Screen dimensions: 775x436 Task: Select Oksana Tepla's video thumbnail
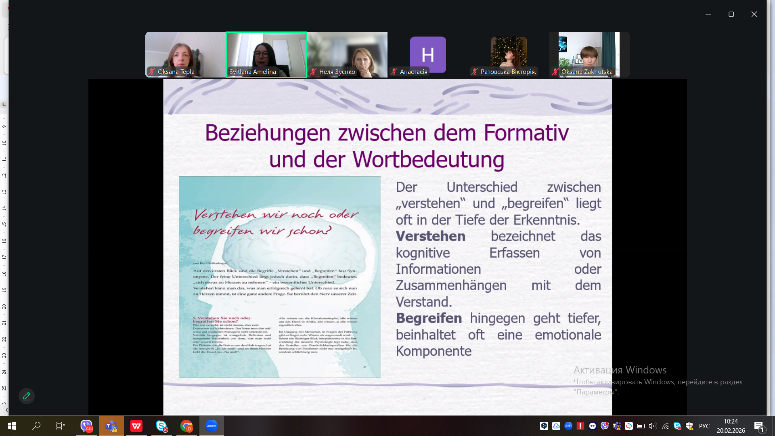[x=185, y=54]
